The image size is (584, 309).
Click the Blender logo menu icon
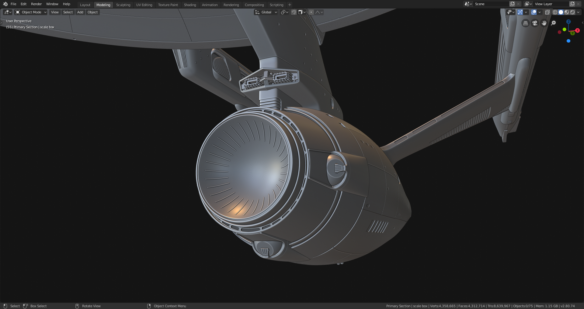pos(5,4)
